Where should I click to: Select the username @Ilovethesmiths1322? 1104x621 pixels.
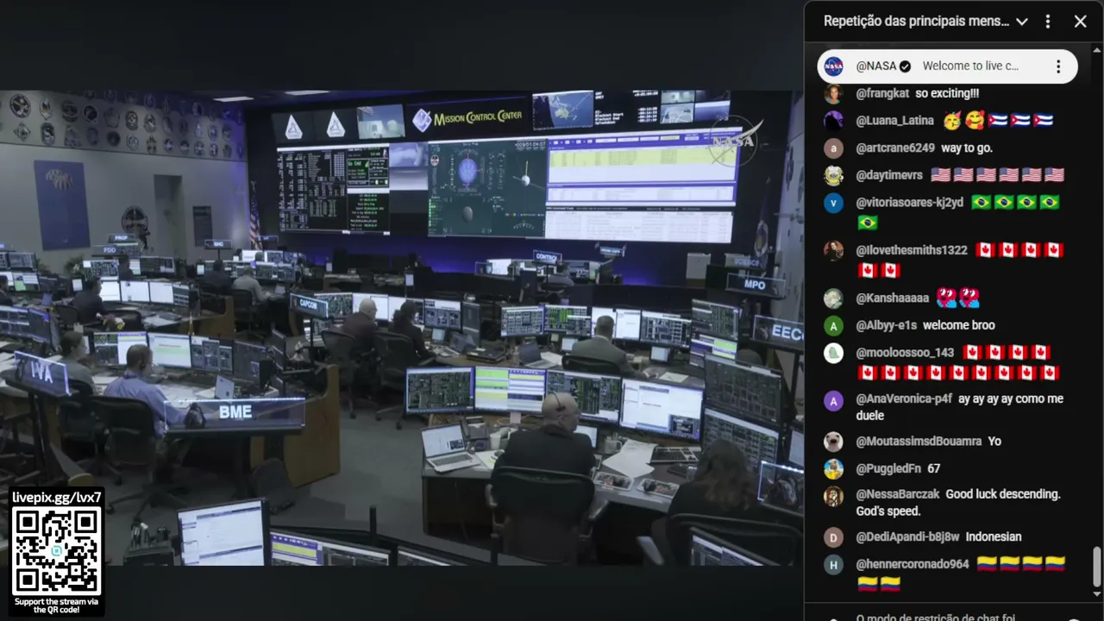(912, 250)
